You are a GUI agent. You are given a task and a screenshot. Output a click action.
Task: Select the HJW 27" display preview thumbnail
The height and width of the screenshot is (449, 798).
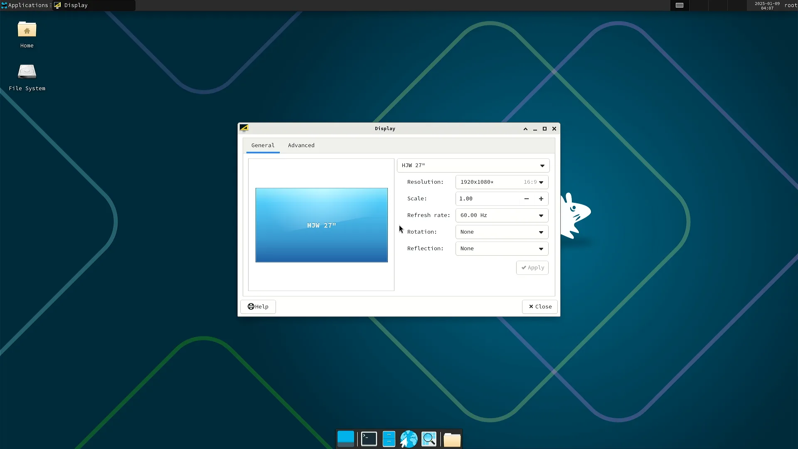(321, 225)
